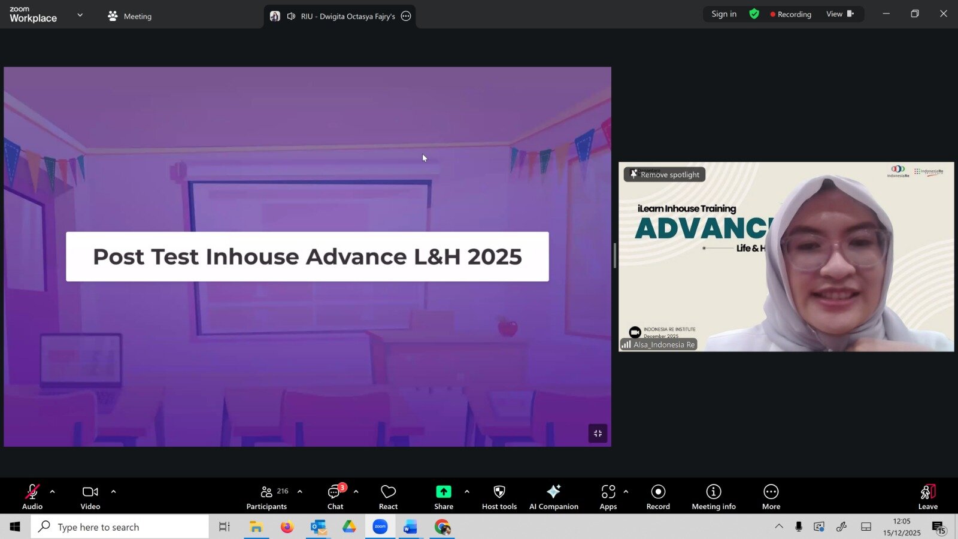Expand video options arrow next to Video
The height and width of the screenshot is (539, 958).
point(113,492)
